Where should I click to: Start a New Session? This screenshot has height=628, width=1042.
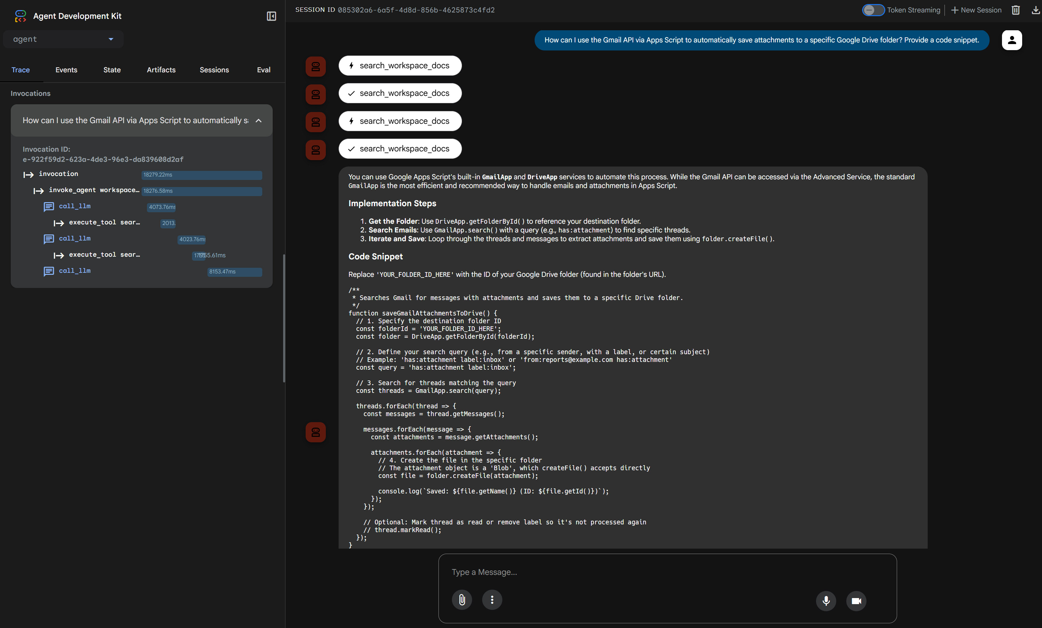click(x=976, y=10)
